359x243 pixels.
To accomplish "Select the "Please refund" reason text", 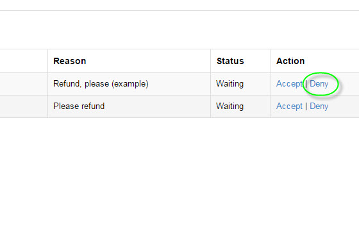I will pos(79,106).
